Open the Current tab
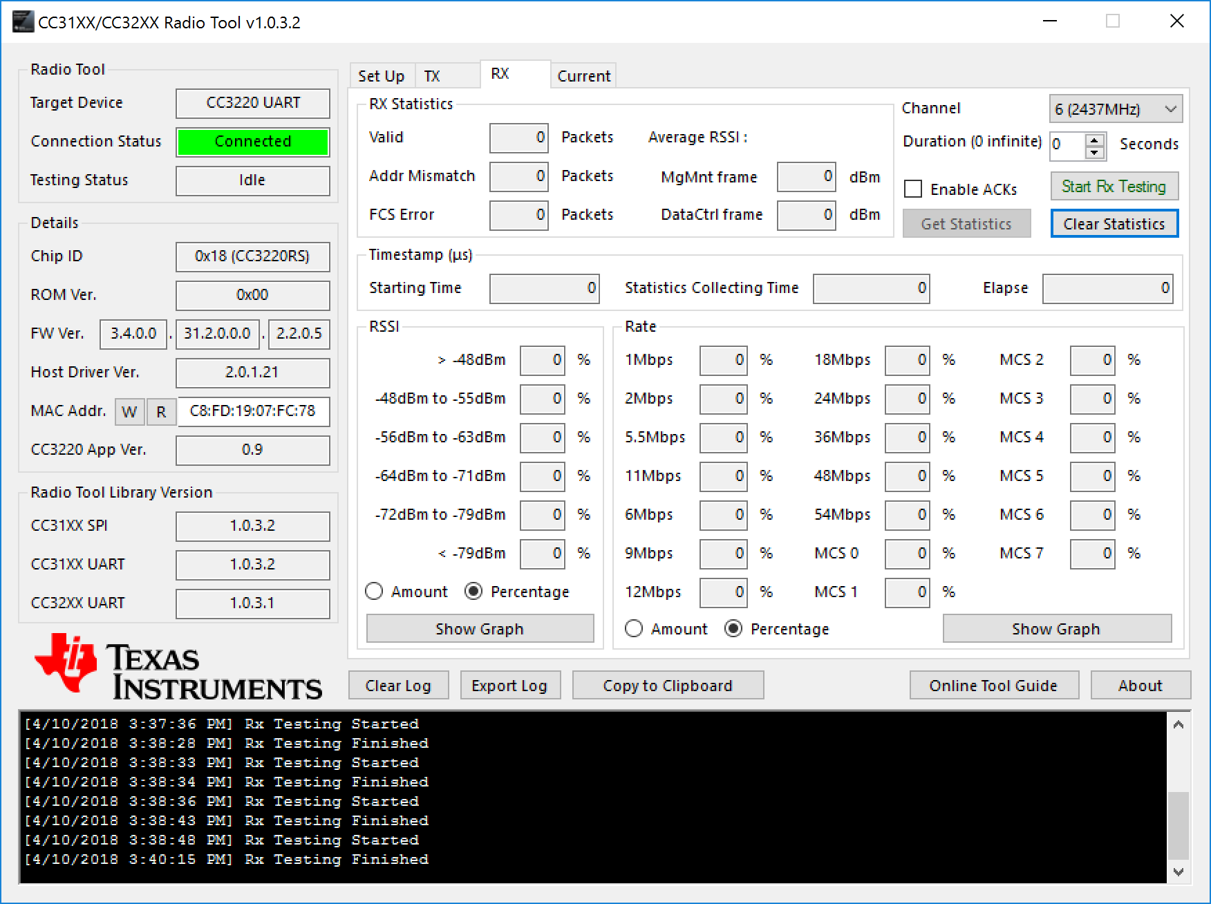 pyautogui.click(x=584, y=76)
